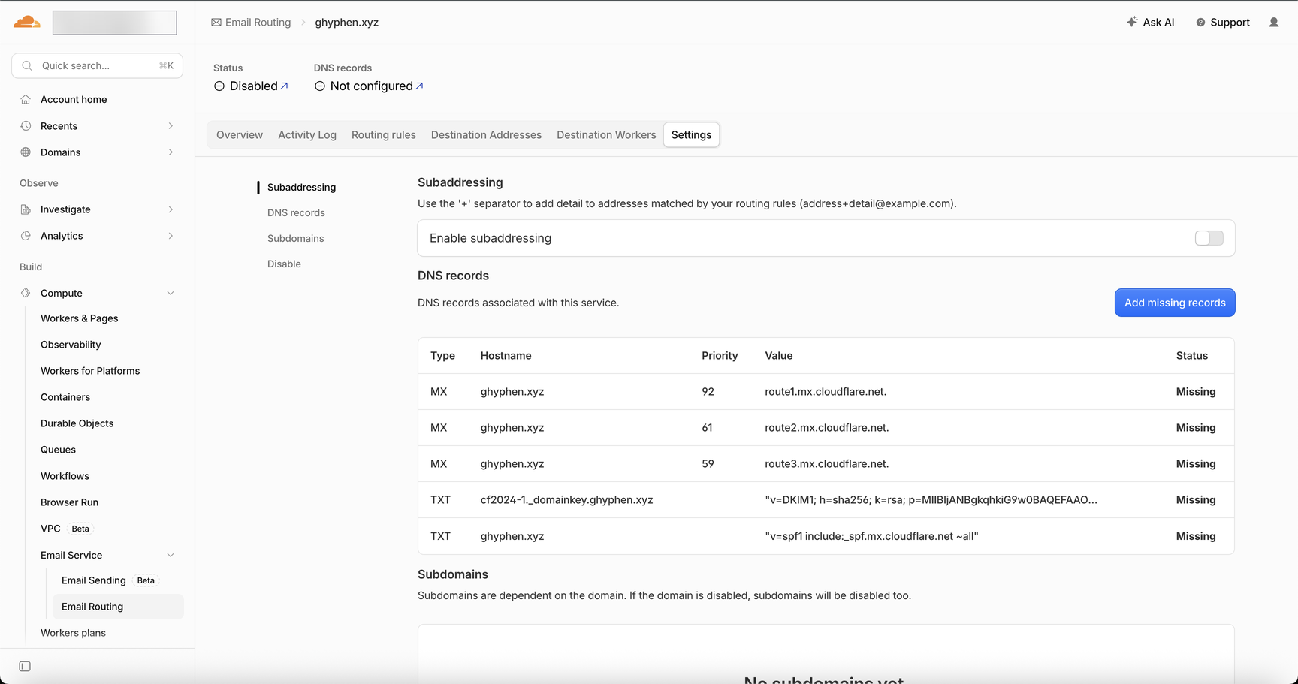This screenshot has width=1298, height=684.
Task: Click the search magnifier icon
Action: 27,66
